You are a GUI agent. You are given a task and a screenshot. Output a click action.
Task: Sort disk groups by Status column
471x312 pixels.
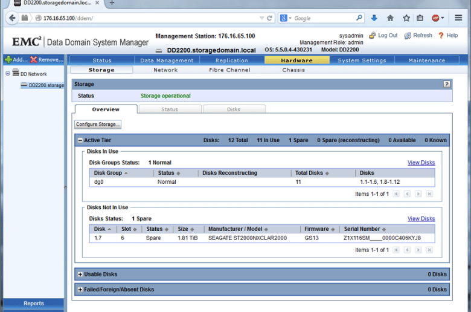click(169, 173)
